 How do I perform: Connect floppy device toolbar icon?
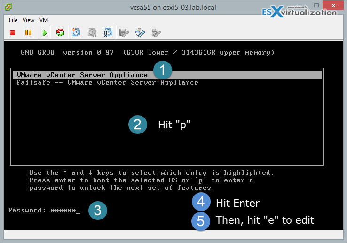124,33
